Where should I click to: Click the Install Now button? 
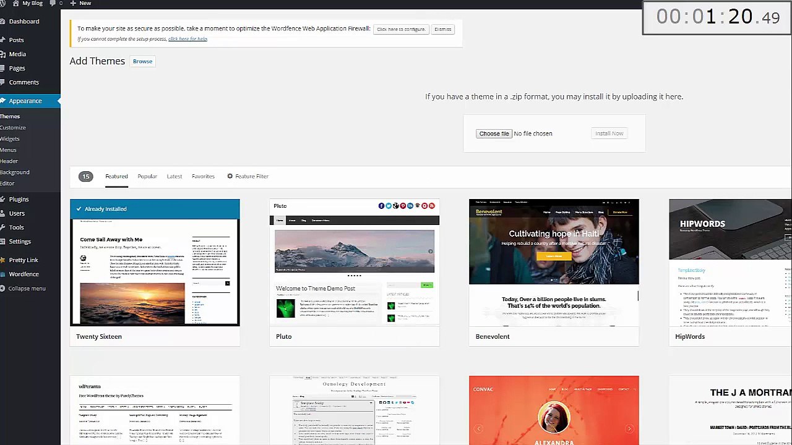609,133
